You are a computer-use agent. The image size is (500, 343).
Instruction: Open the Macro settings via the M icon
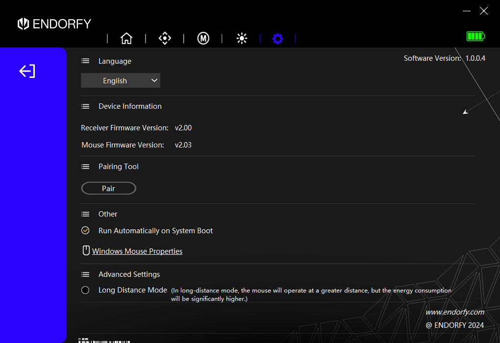(x=203, y=38)
